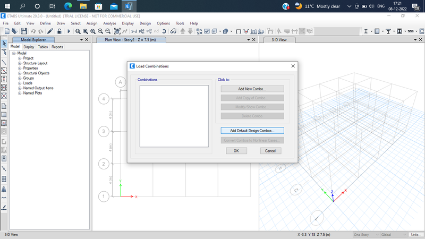Click the Restore Full View magnifier icon
Screen dimensions: 425x239
point(86,31)
